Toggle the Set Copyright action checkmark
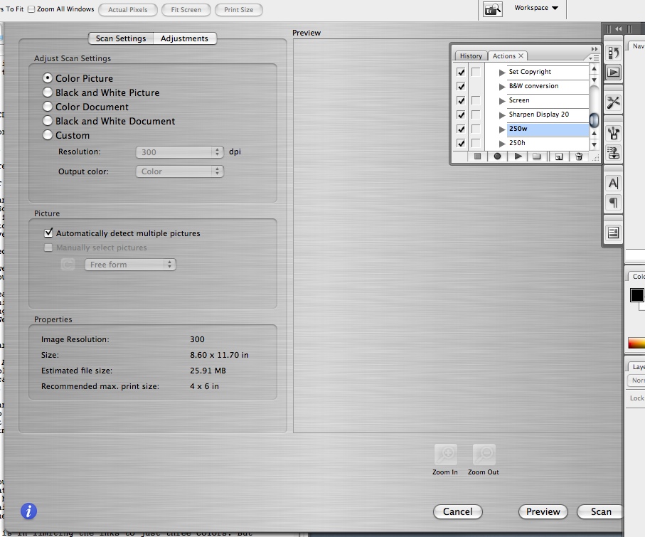645x537 pixels. pos(461,72)
